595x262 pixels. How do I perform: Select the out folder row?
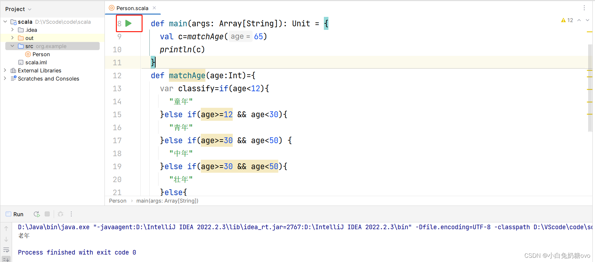click(52, 38)
